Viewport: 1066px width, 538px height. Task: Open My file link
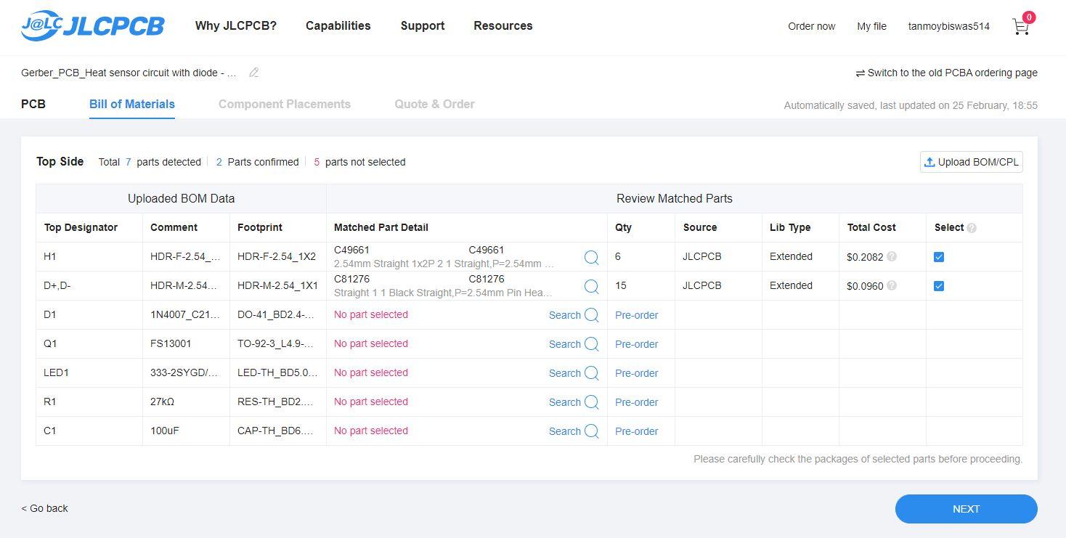871,26
